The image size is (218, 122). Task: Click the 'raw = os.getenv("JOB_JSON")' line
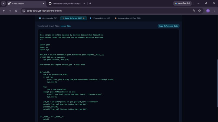(56, 75)
